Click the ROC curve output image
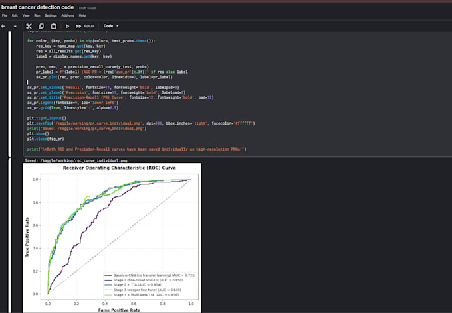This screenshot has height=313, width=452. click(x=112, y=237)
